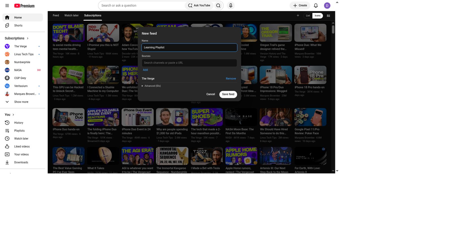Open Watch later in the sidebar
452x231 pixels.
(x=23, y=138)
